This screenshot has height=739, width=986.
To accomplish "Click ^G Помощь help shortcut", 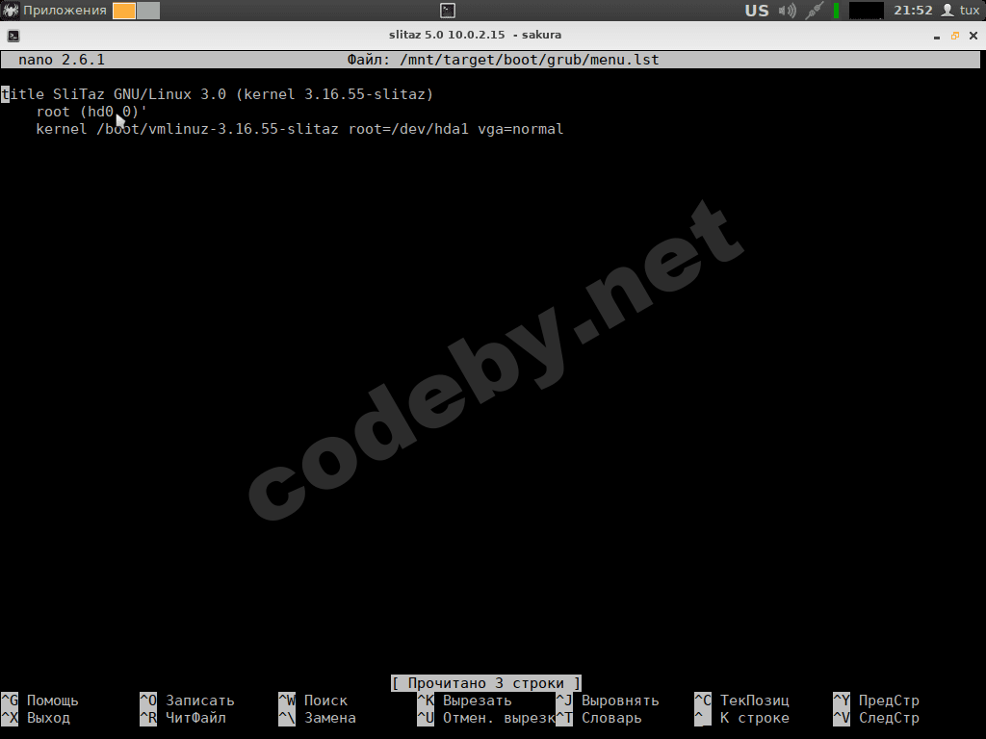I will 40,701.
